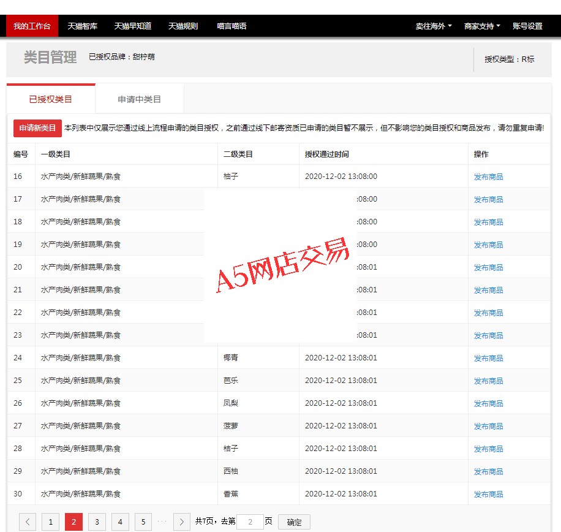Viewport: 561px width, 532px height.
Task: Click 发布商品 for 凤梨 row
Action: pos(488,403)
